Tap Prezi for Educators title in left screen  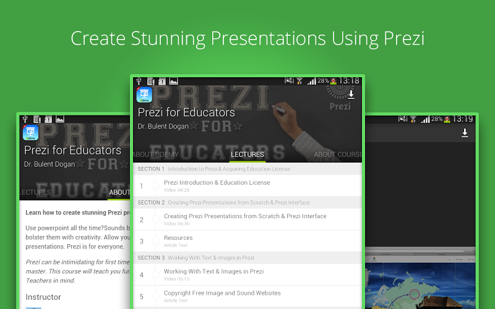[x=72, y=150]
